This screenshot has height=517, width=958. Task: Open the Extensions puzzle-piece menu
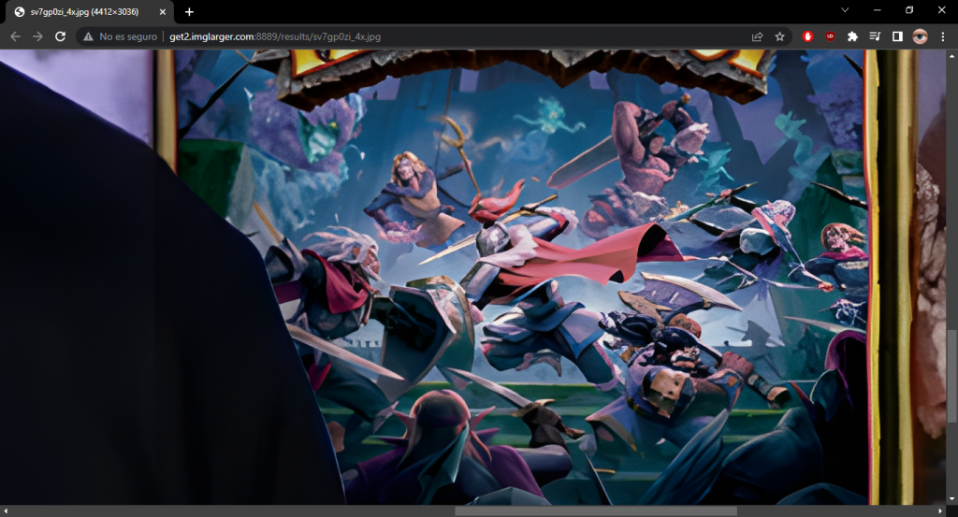[852, 36]
